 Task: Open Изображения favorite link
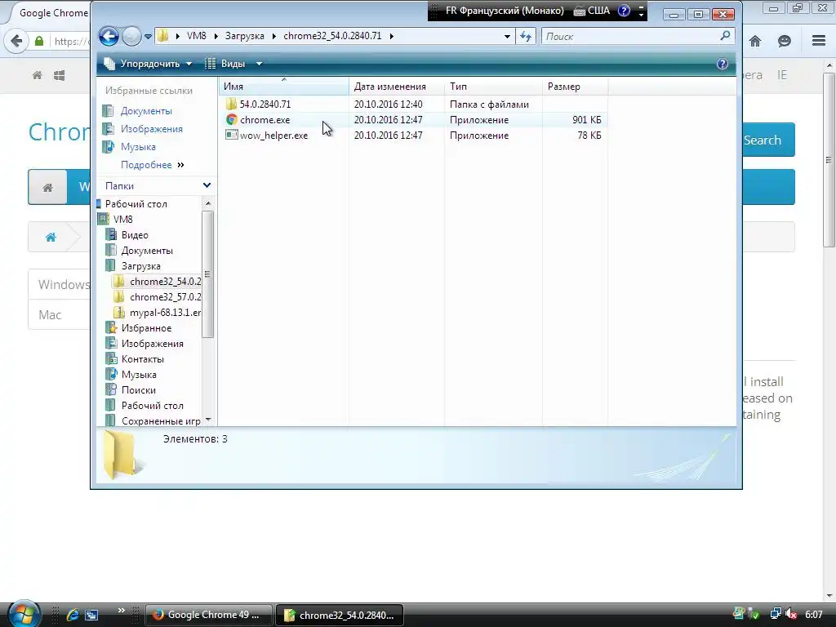click(x=151, y=129)
